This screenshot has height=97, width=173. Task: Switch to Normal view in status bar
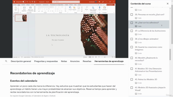[90, 57]
